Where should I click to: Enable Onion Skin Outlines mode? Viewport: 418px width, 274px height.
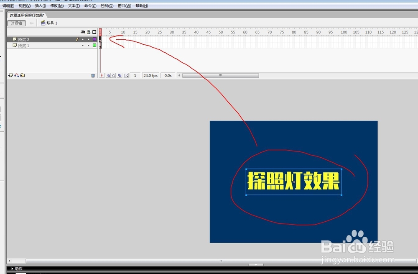114,75
